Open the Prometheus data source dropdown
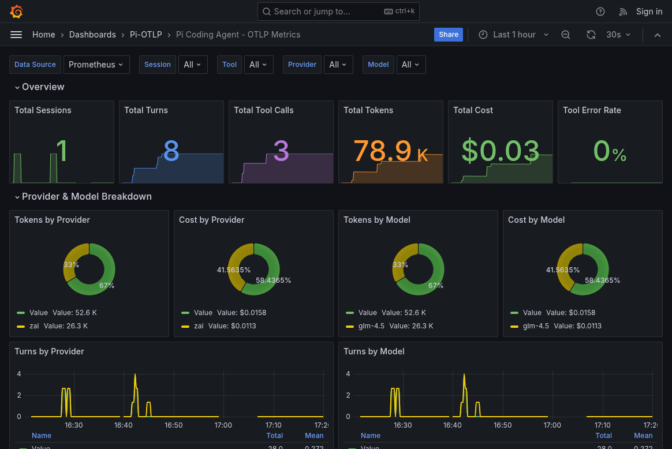The width and height of the screenshot is (672, 449). pos(96,65)
